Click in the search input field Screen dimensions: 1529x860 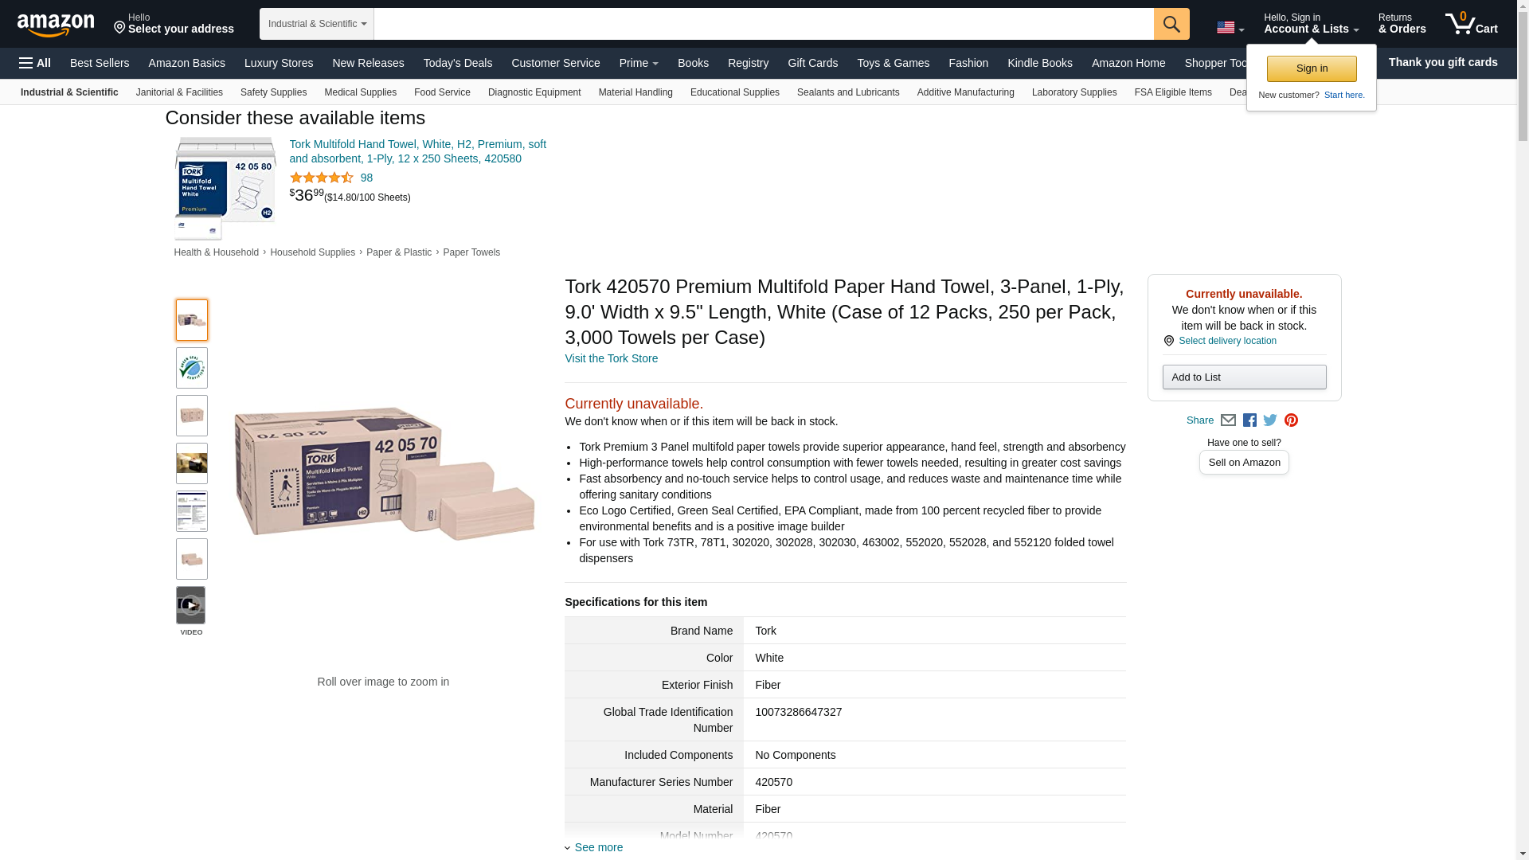coord(763,24)
